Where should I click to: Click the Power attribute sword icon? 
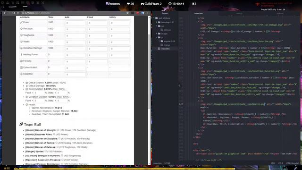tap(21, 22)
